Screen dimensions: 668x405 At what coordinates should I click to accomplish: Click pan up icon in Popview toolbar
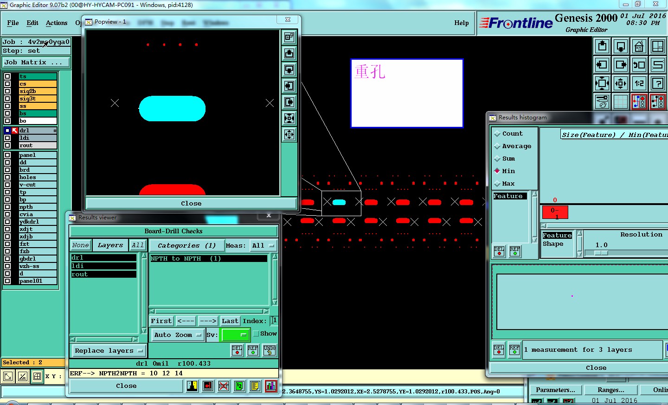[289, 53]
